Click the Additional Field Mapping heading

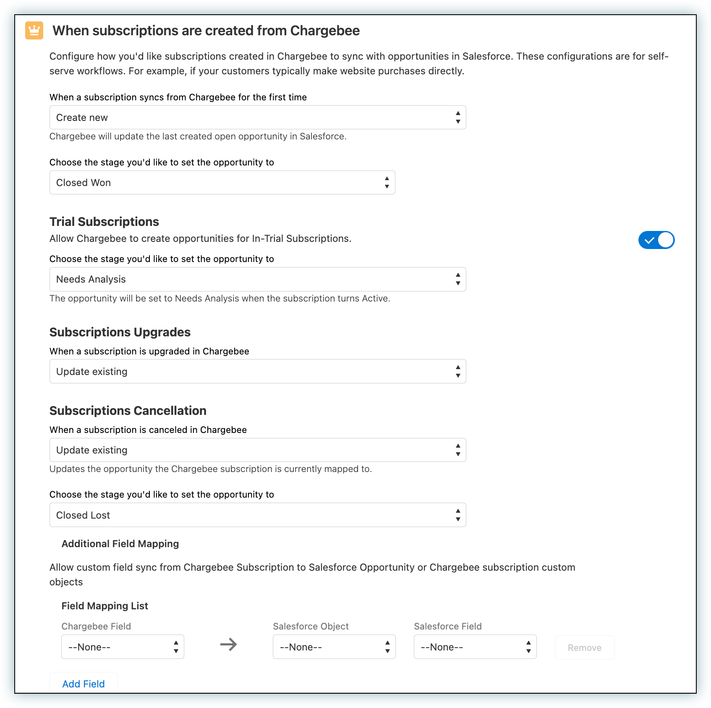[x=120, y=544]
